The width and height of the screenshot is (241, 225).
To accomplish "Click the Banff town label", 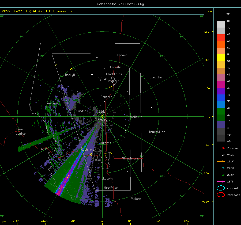I will [44, 149].
